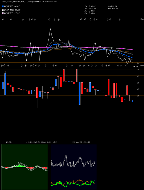Click the Pre H: 15.20 value
The image size is (144, 190).
[x=90, y=9]
